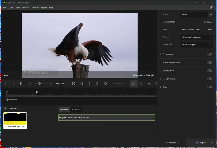
Task: Jump to the last frame
Action: point(106,84)
